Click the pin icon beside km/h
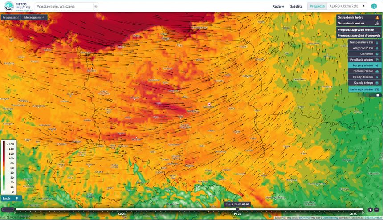 pyautogui.click(x=17, y=199)
